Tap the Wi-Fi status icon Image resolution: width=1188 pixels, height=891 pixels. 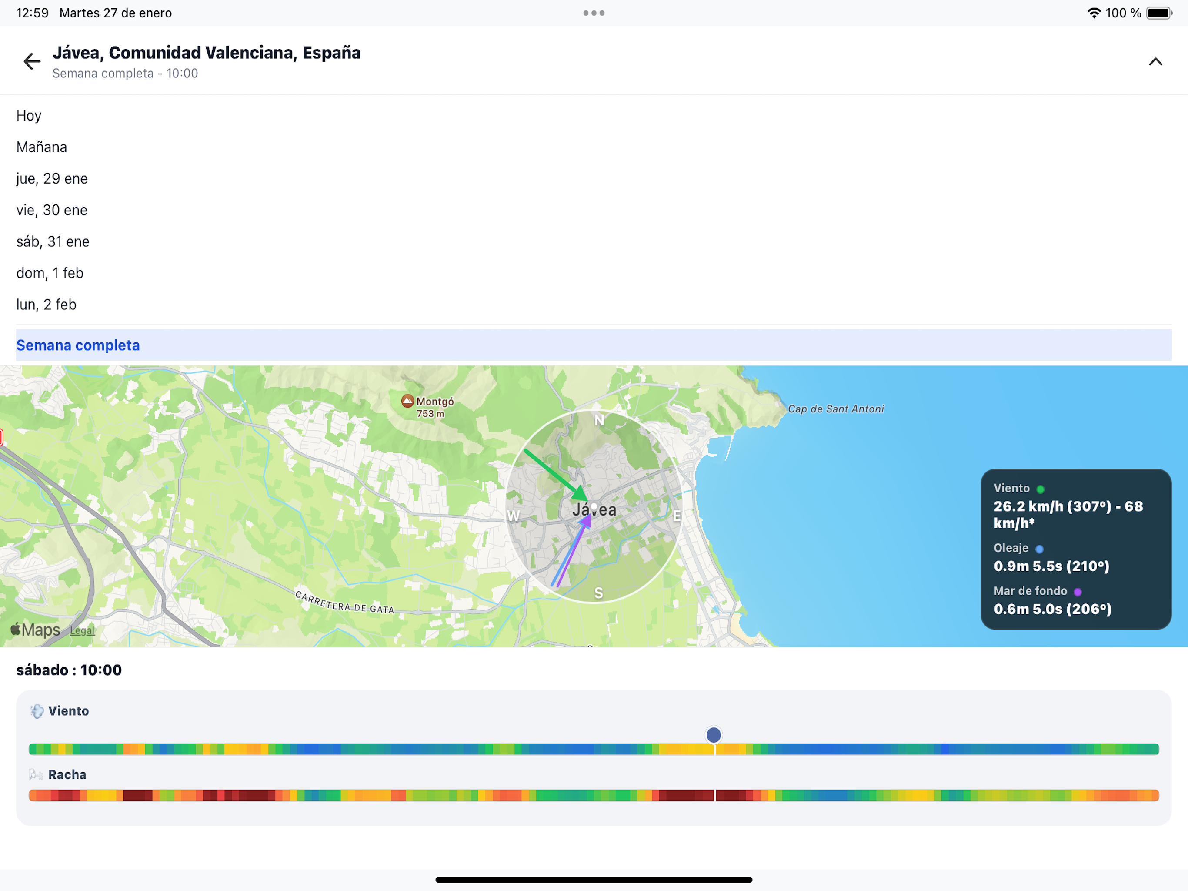coord(1094,13)
